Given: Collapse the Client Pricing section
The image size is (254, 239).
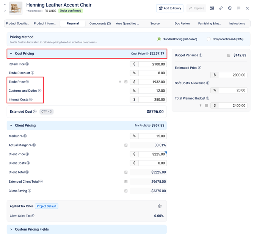Looking at the screenshot, I should pyautogui.click(x=11, y=125).
